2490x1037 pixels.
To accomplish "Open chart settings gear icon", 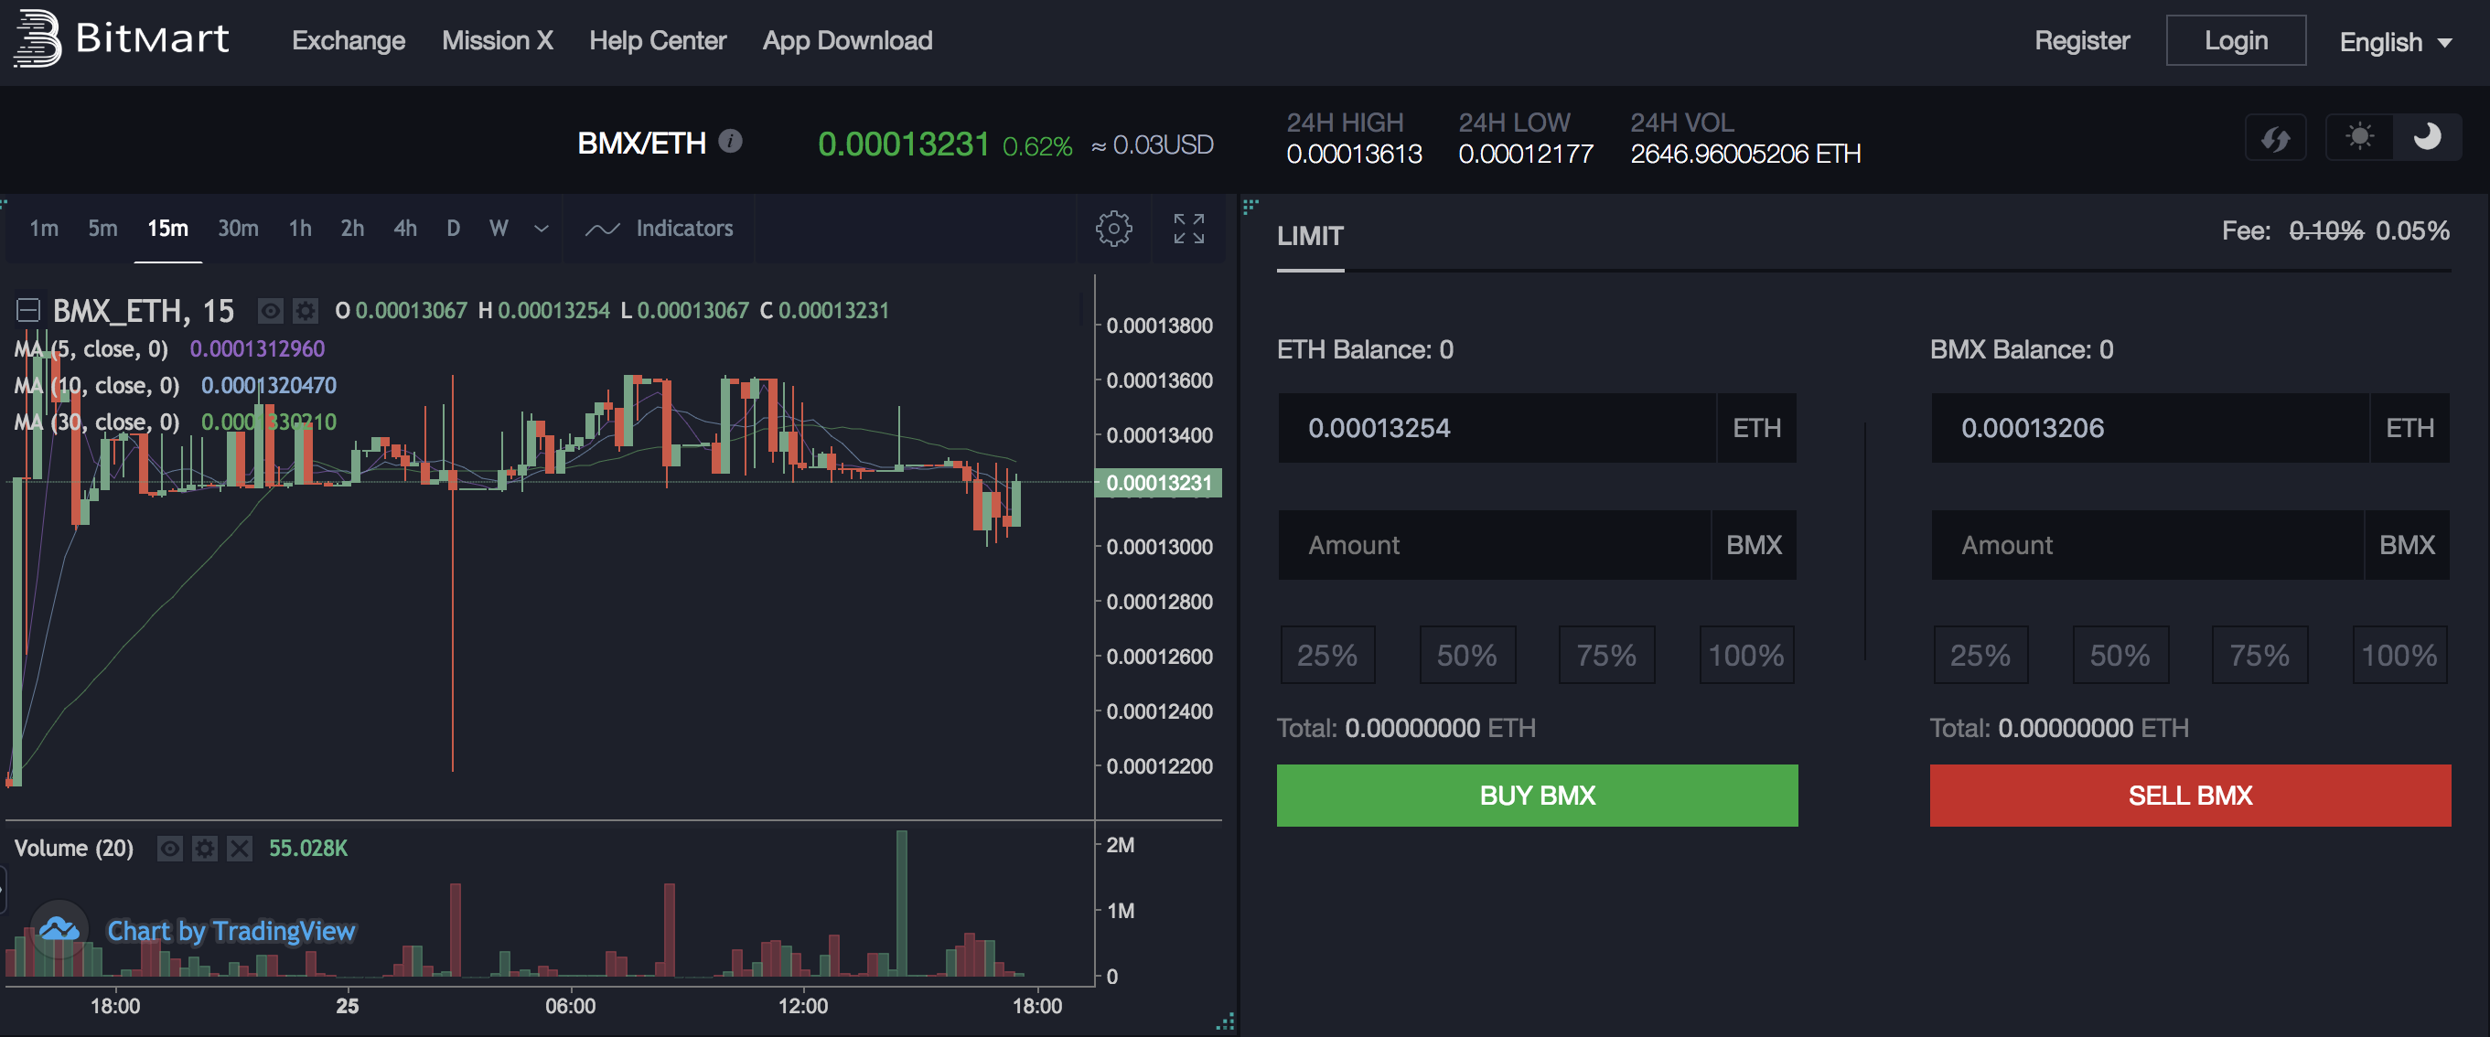I will [1113, 228].
